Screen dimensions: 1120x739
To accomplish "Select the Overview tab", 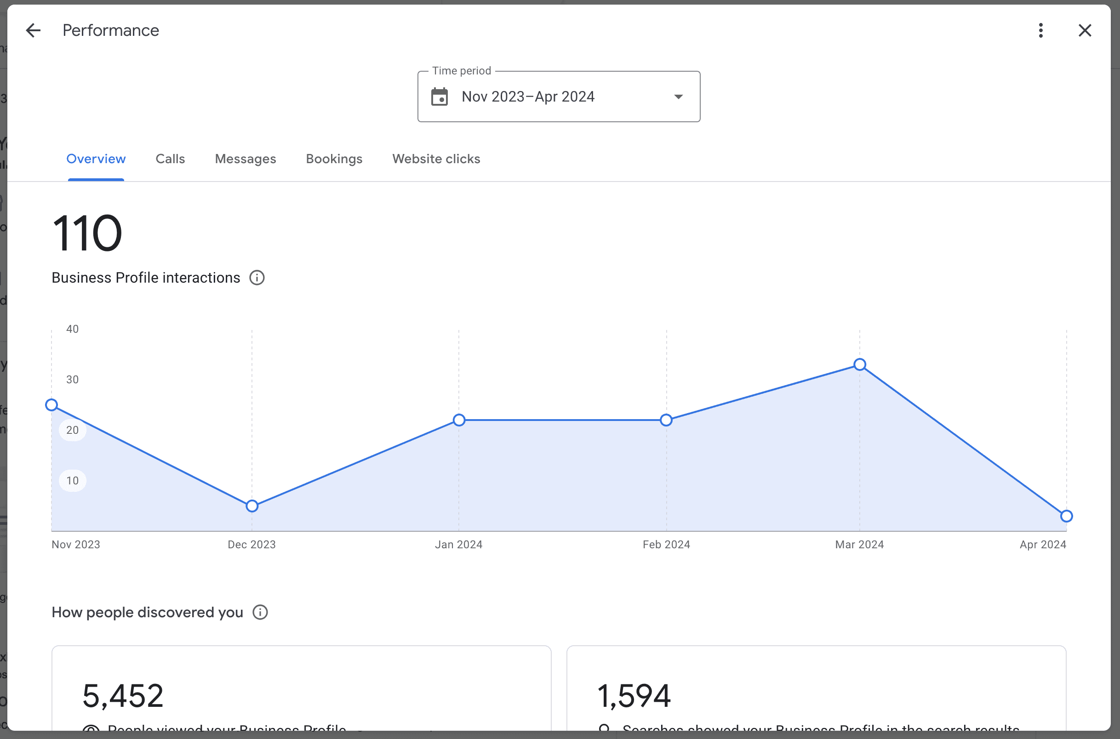I will [96, 159].
